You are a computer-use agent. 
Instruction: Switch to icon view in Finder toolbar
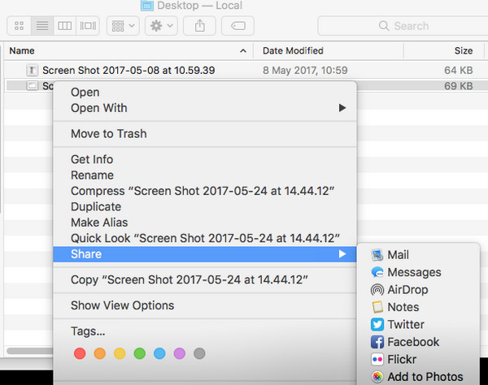pyautogui.click(x=20, y=26)
